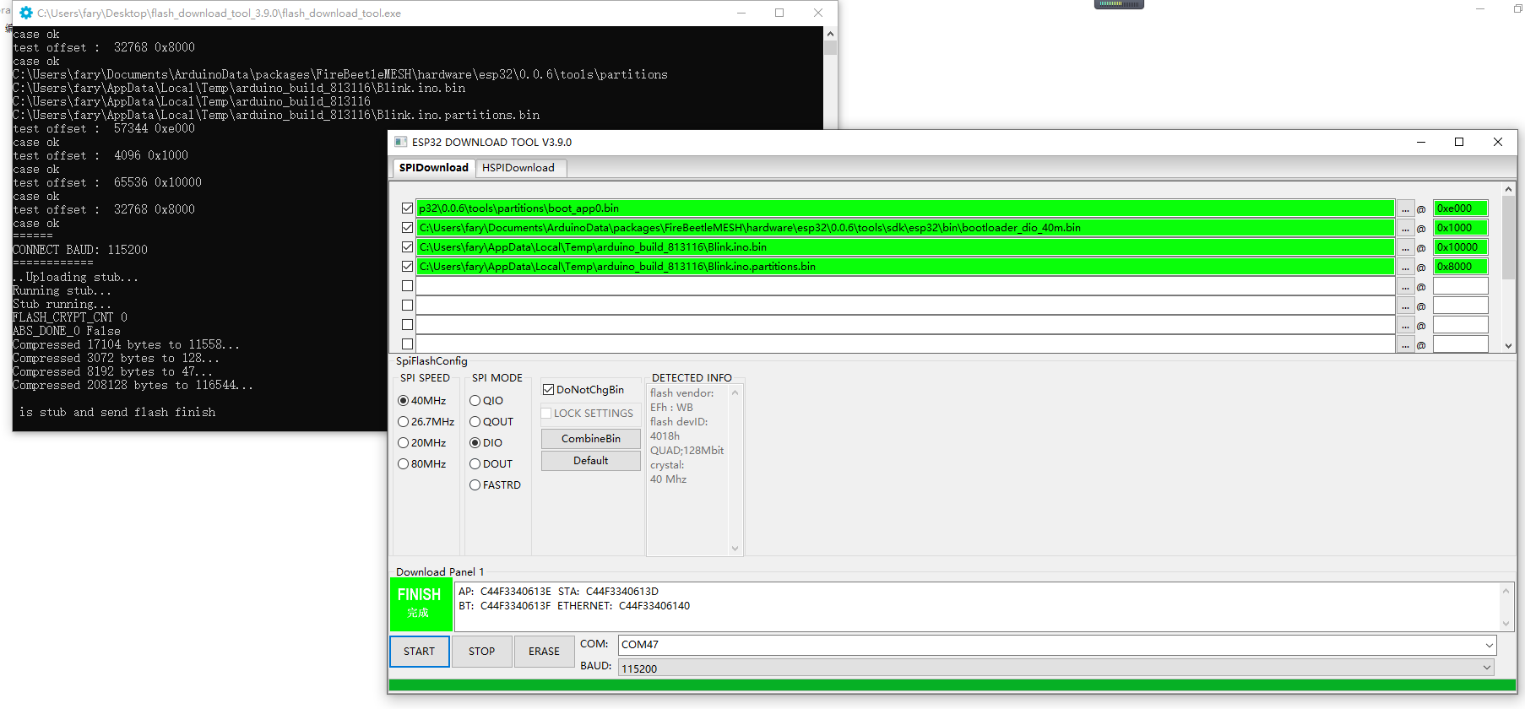Click the 'QUAD;128Mbit' detected info text
1525x709 pixels.
pyautogui.click(x=687, y=451)
